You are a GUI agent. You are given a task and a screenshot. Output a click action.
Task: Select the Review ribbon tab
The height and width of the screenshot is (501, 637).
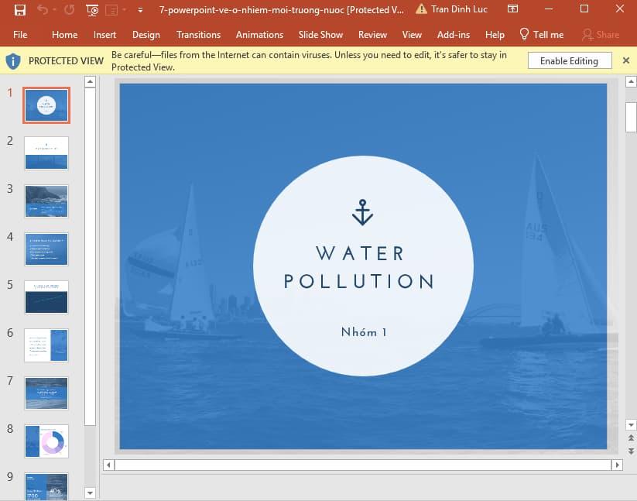372,34
